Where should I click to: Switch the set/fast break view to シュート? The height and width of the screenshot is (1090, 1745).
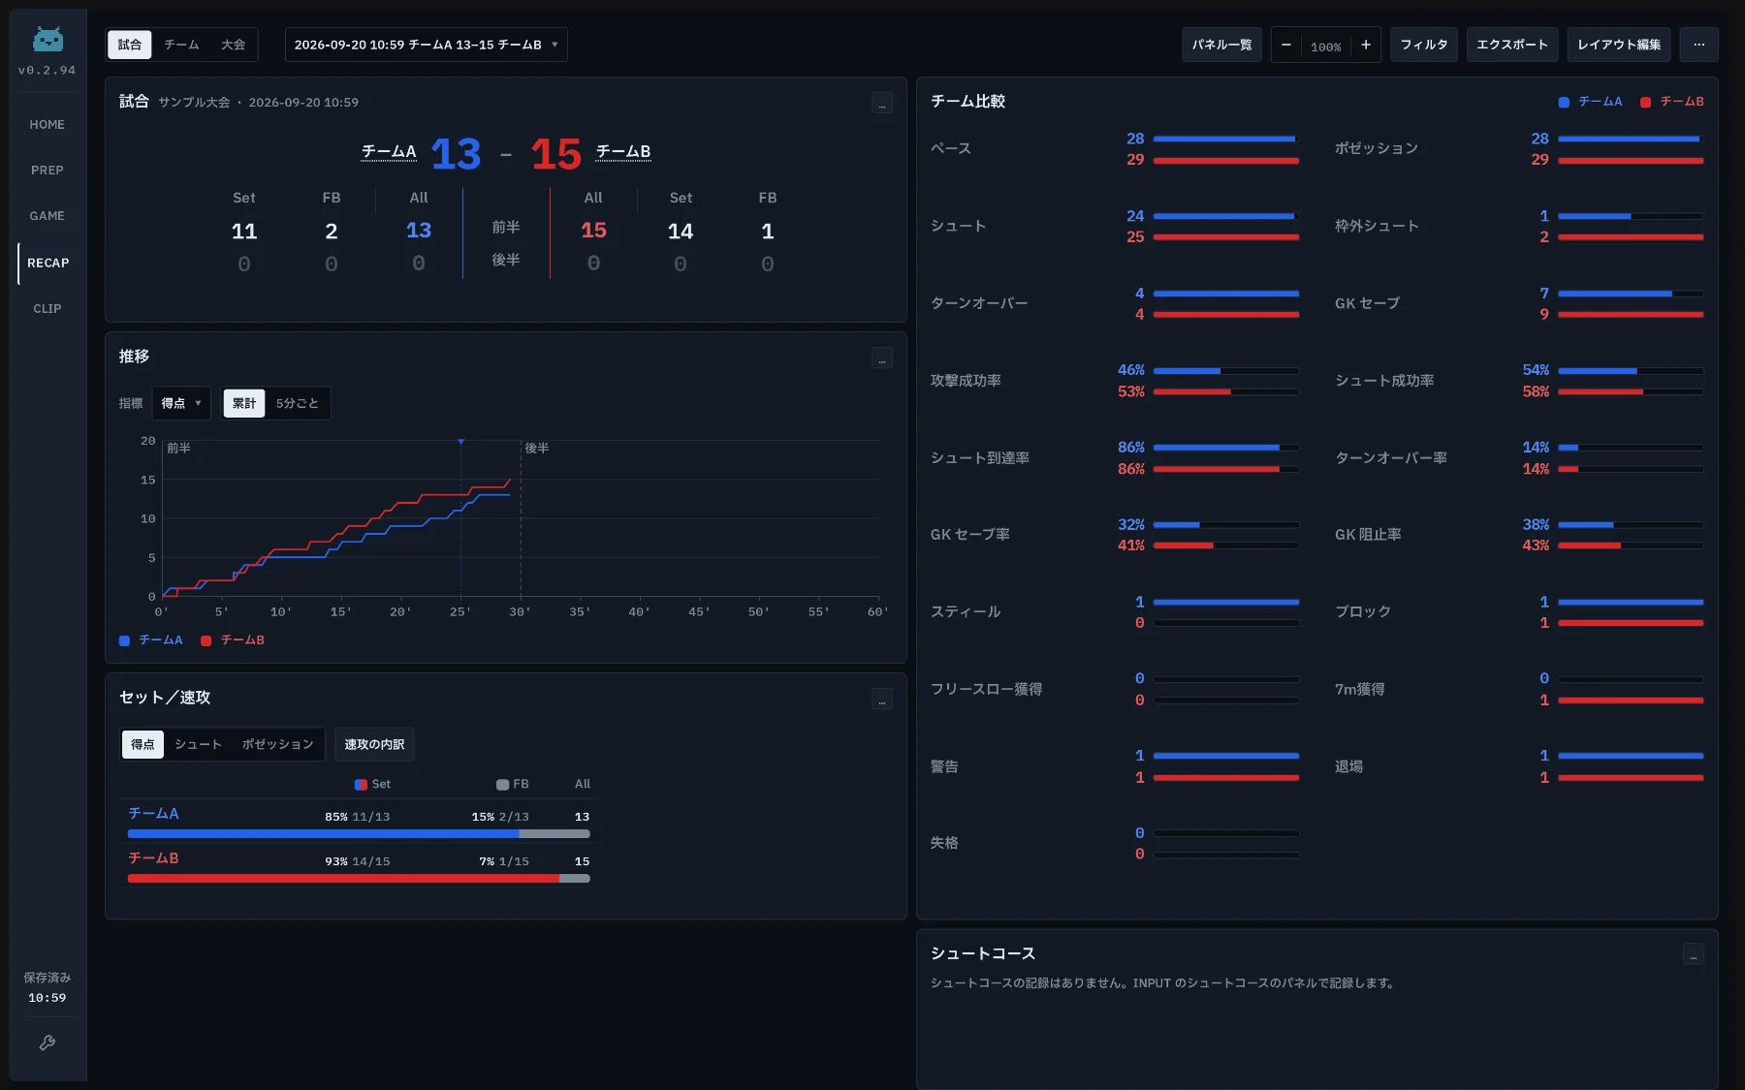click(x=199, y=744)
